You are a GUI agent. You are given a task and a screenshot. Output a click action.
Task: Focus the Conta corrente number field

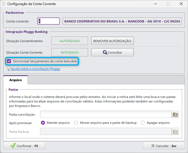49,21
